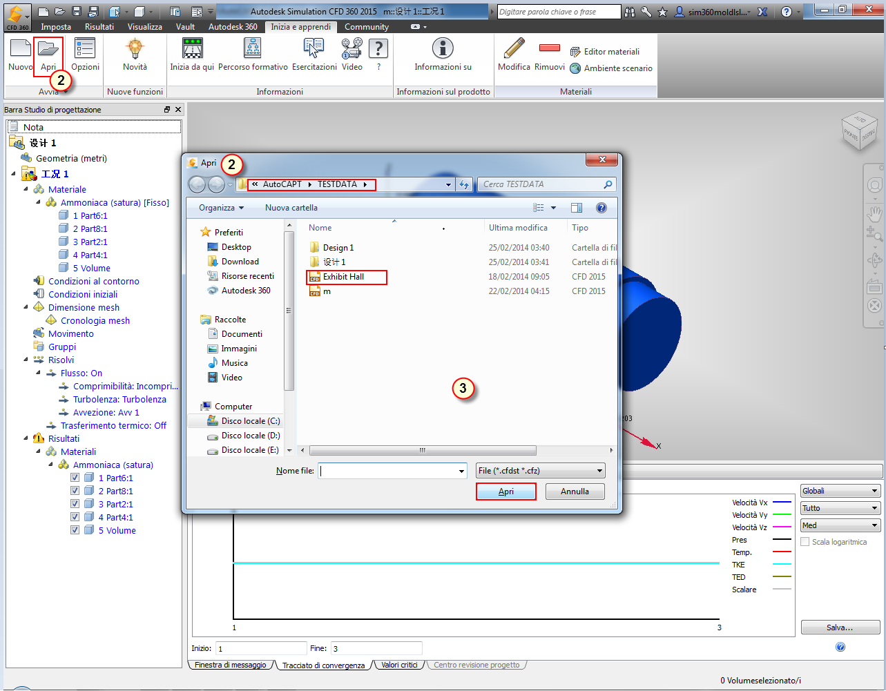Collapse the Materiale tree node under 工况 1
The height and width of the screenshot is (691, 886).
26,189
